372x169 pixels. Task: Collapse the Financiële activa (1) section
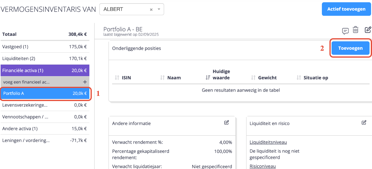coord(45,70)
